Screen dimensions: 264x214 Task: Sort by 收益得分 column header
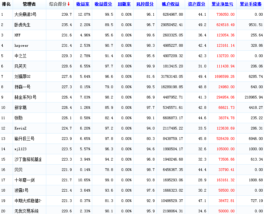coord(103,4)
